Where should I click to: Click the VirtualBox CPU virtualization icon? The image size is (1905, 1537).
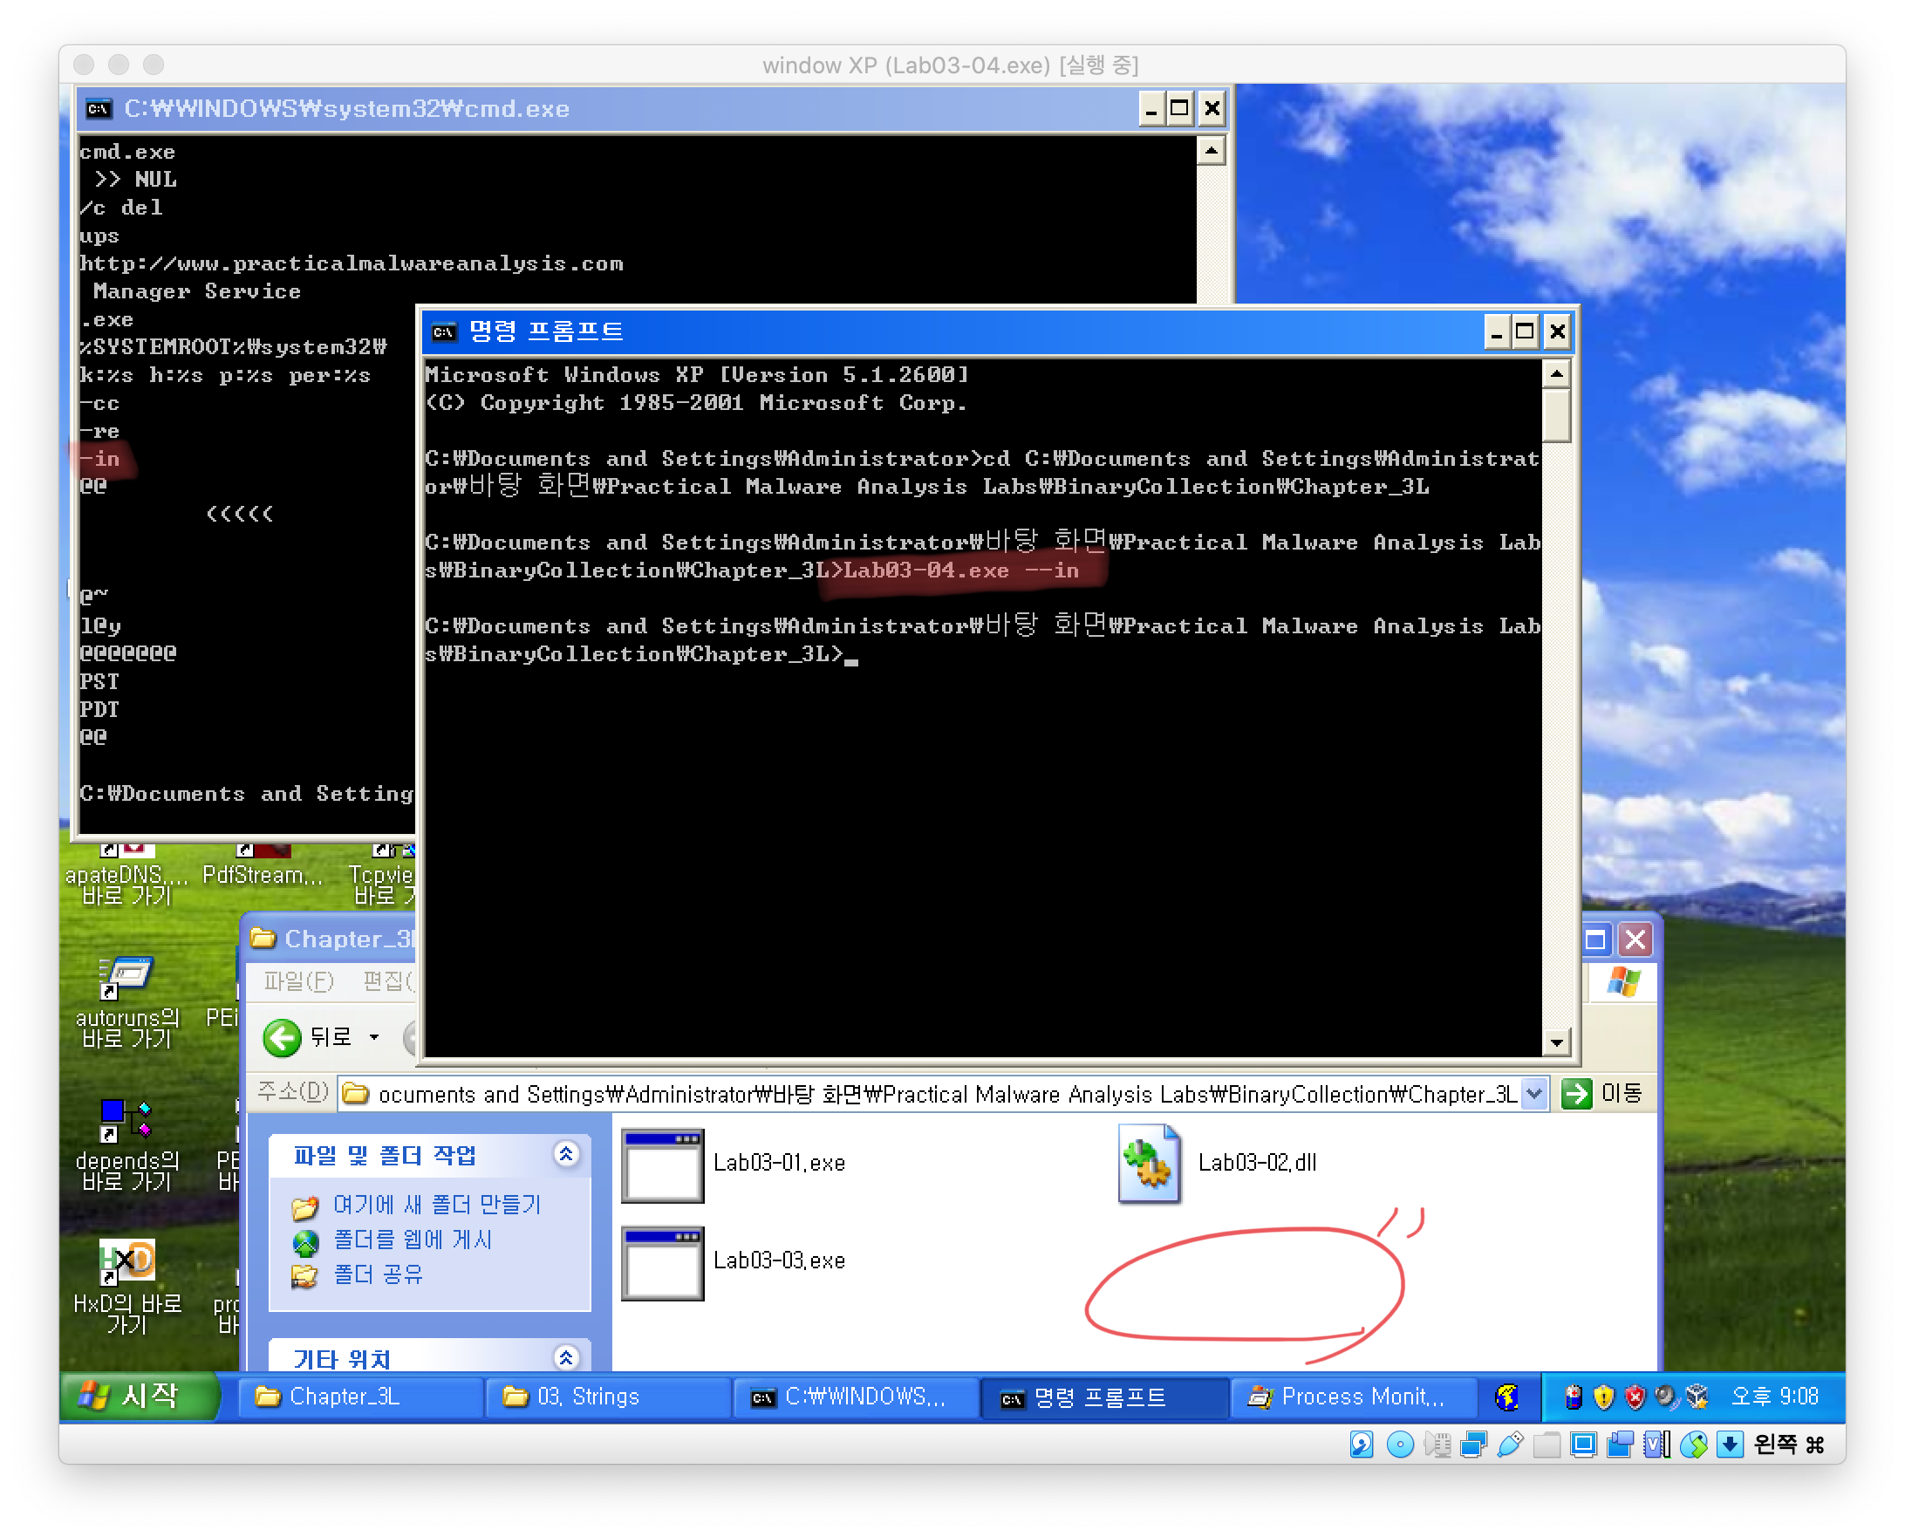pos(1657,1445)
